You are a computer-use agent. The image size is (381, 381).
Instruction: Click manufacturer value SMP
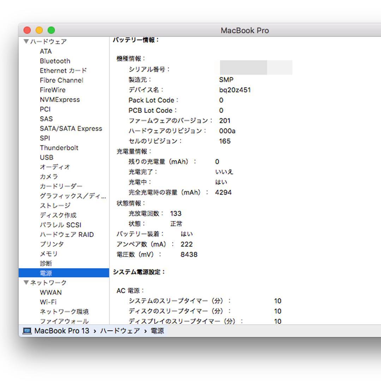[226, 80]
